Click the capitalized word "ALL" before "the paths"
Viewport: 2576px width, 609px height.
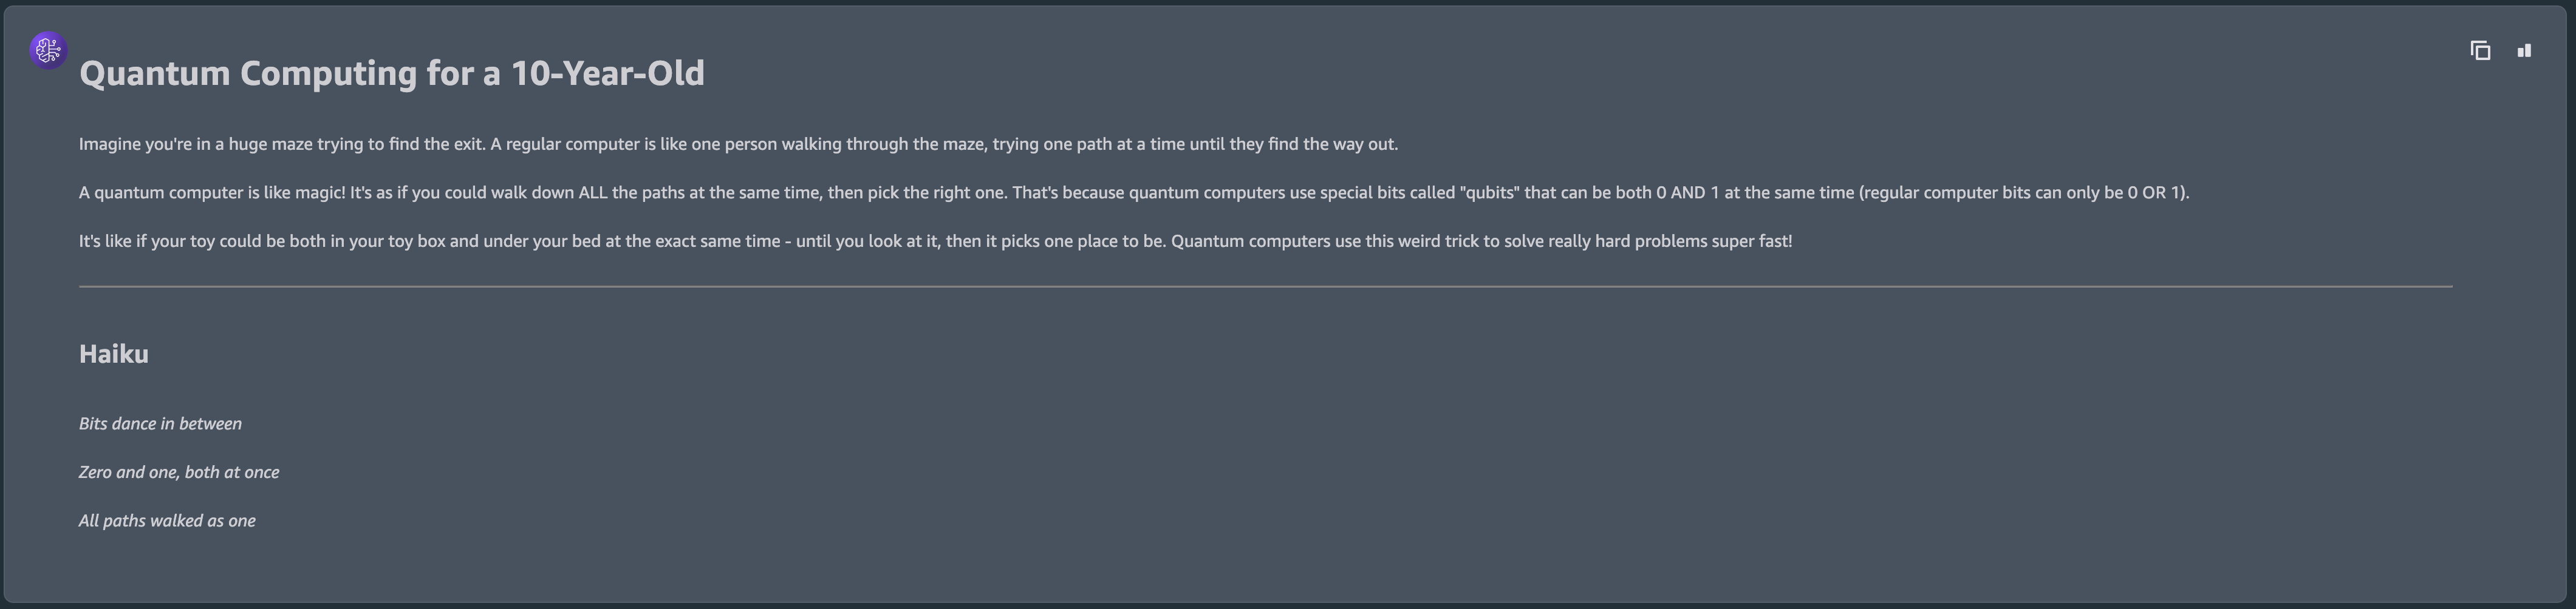pos(592,193)
